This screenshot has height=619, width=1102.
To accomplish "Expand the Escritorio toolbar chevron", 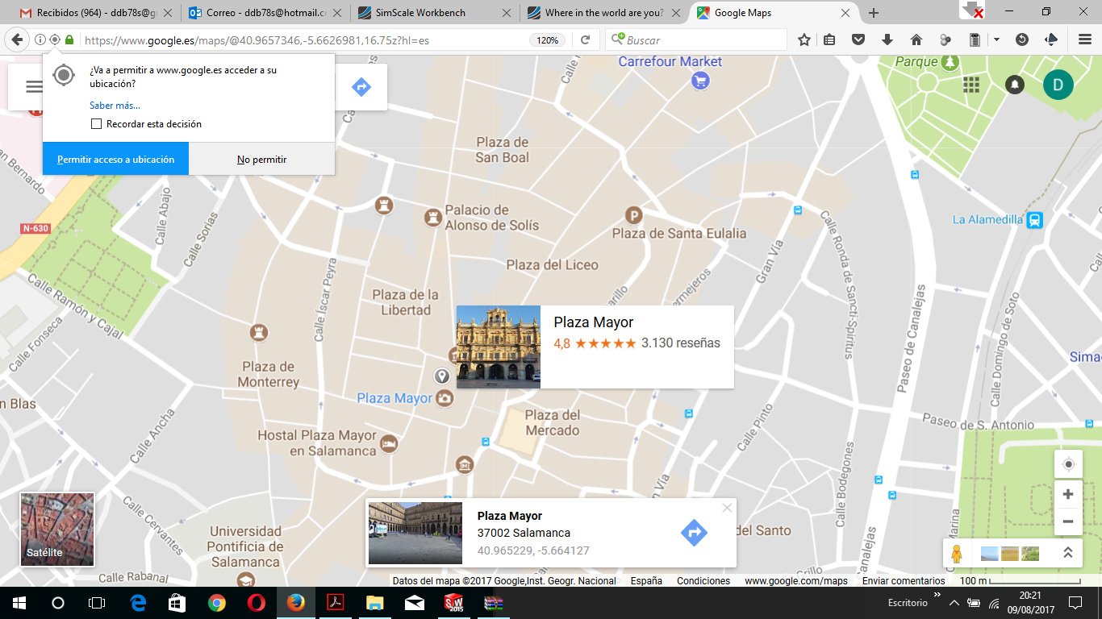I will click(x=937, y=596).
